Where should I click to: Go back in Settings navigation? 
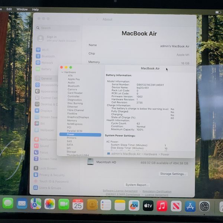88,19
